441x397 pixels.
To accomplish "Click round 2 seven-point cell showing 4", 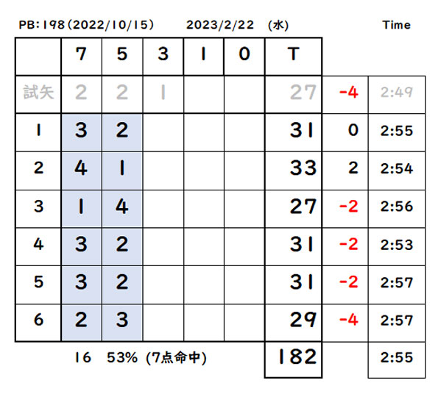I will 81,171.
